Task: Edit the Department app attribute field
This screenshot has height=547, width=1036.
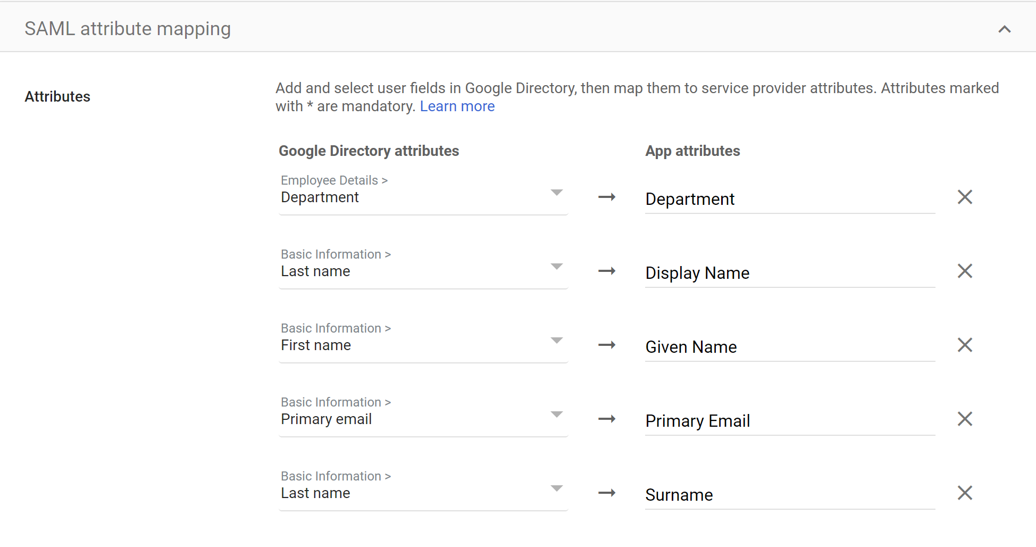Action: 790,199
